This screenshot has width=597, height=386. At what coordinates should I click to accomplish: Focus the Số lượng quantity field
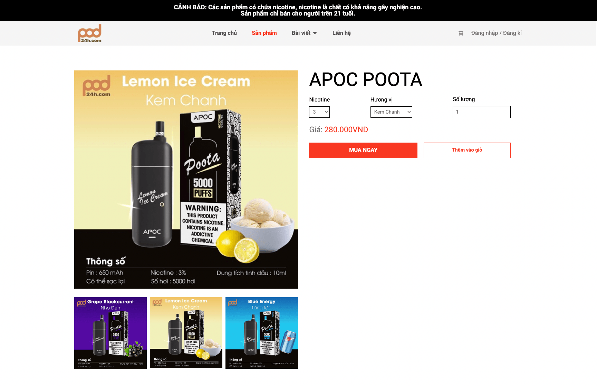482,112
